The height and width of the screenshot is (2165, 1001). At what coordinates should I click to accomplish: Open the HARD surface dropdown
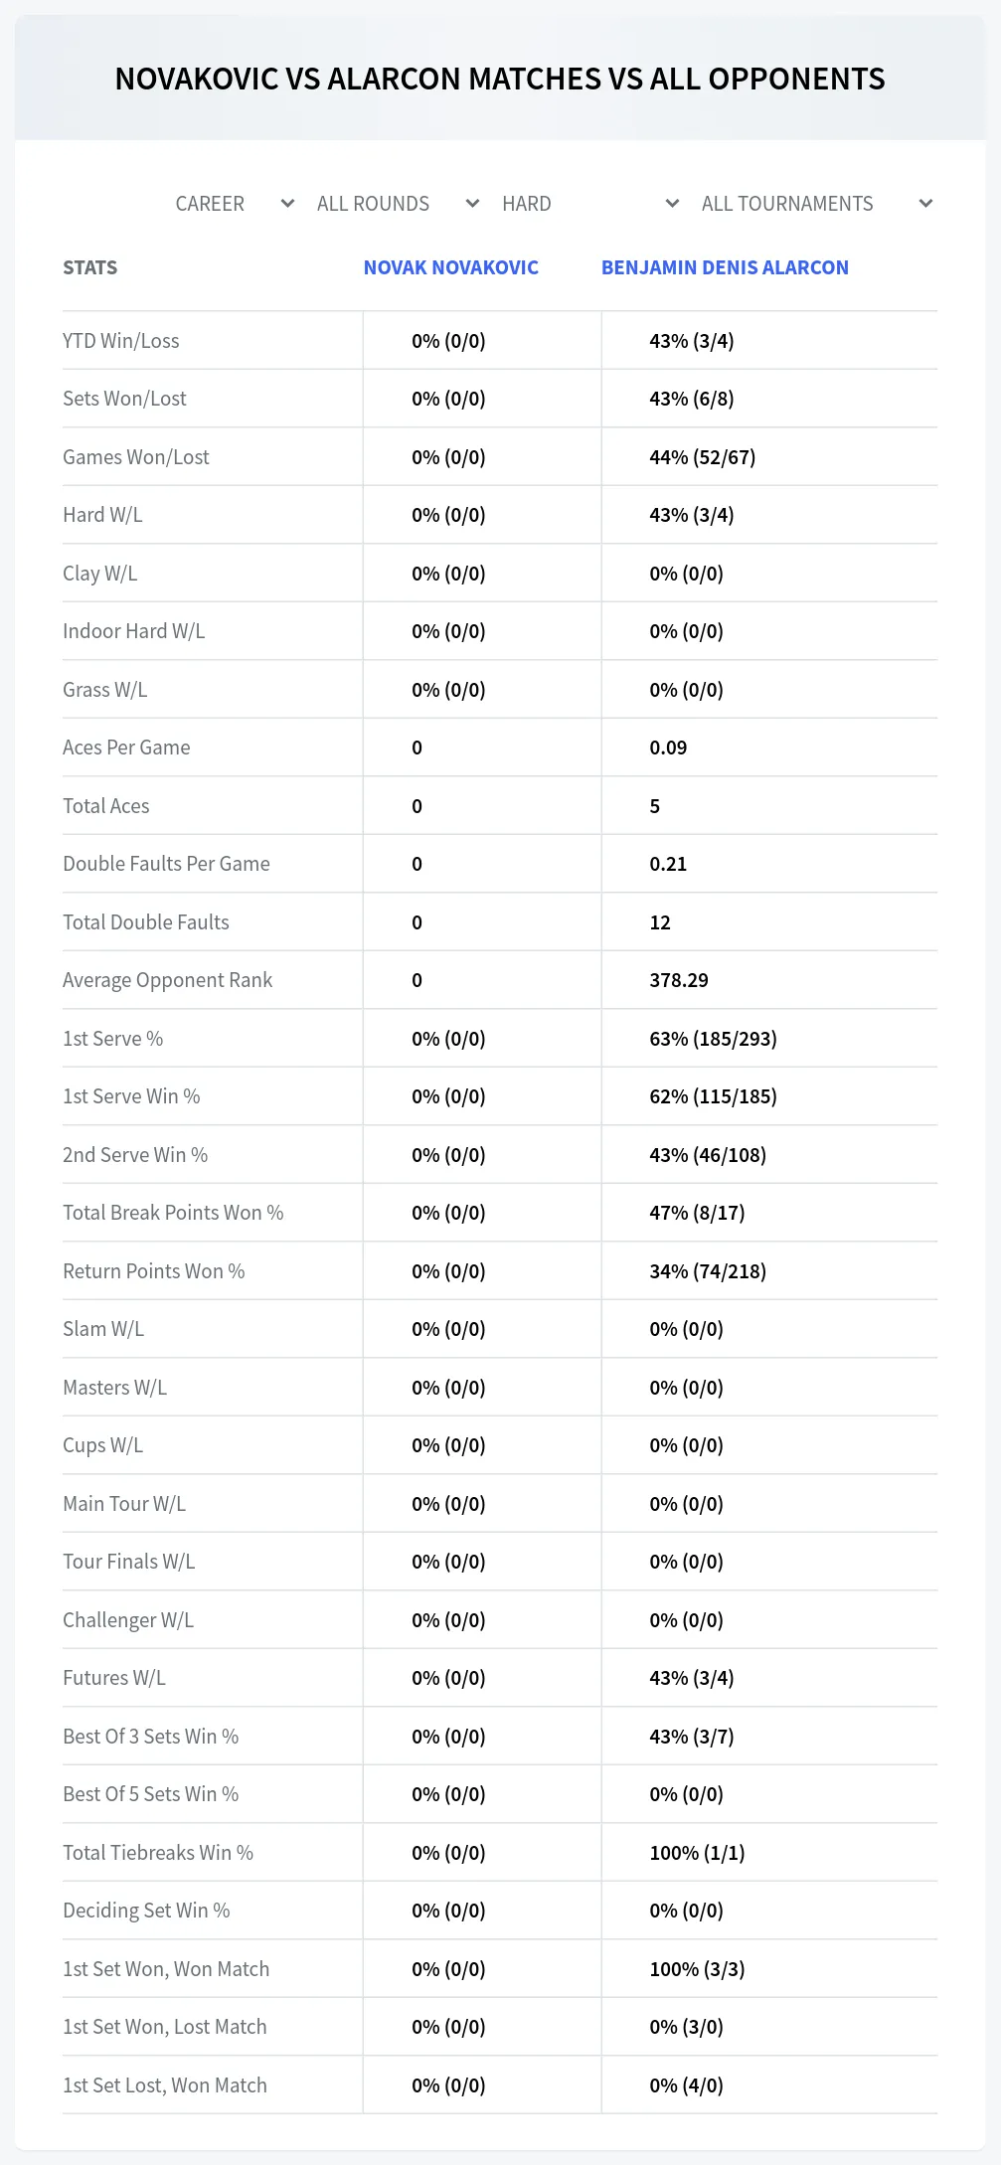[590, 204]
